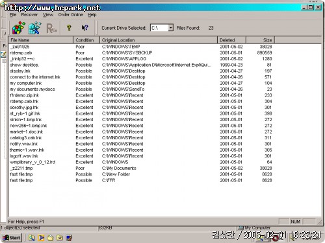Select the file _za91925
325x243 pixels.
pyautogui.click(x=19, y=47)
